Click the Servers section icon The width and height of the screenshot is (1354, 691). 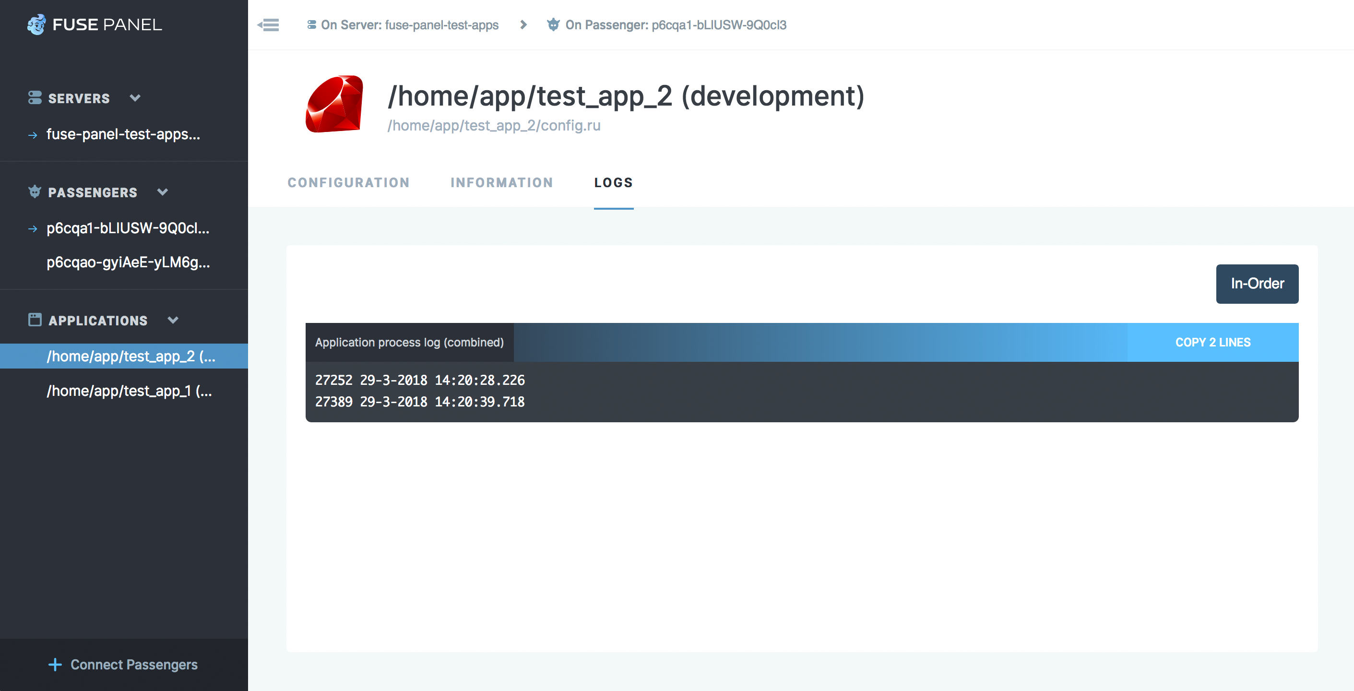35,98
